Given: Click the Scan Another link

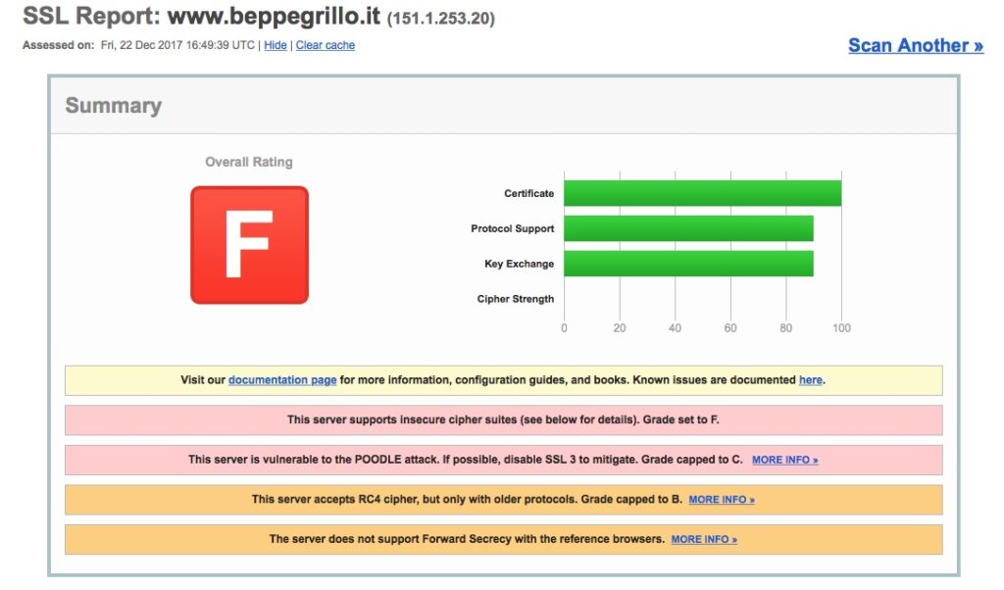Looking at the screenshot, I should [916, 45].
